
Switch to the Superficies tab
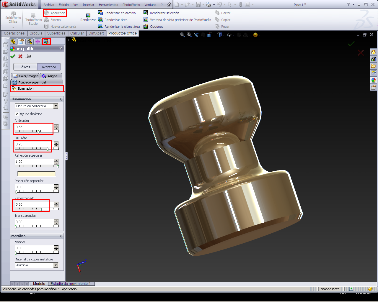(x=56, y=33)
